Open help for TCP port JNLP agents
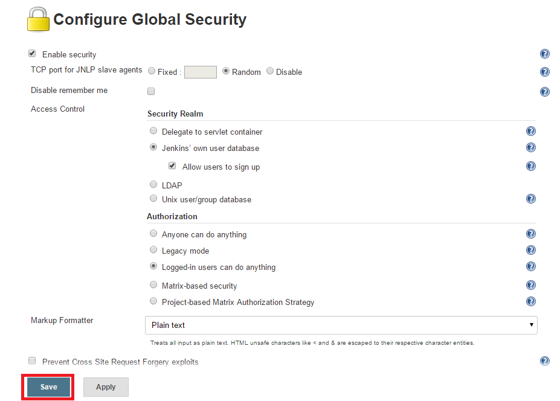The width and height of the screenshot is (560, 401). (x=545, y=72)
